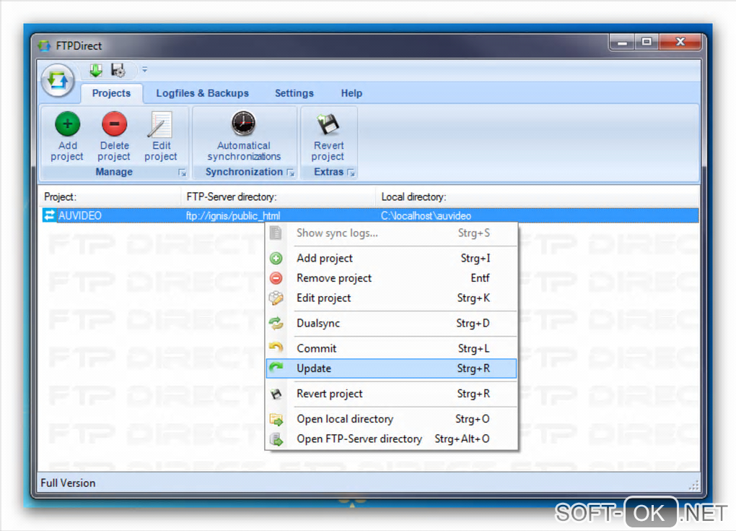Click the server icon beside Open FTP-Server directory
The height and width of the screenshot is (531, 736).
[x=276, y=439]
